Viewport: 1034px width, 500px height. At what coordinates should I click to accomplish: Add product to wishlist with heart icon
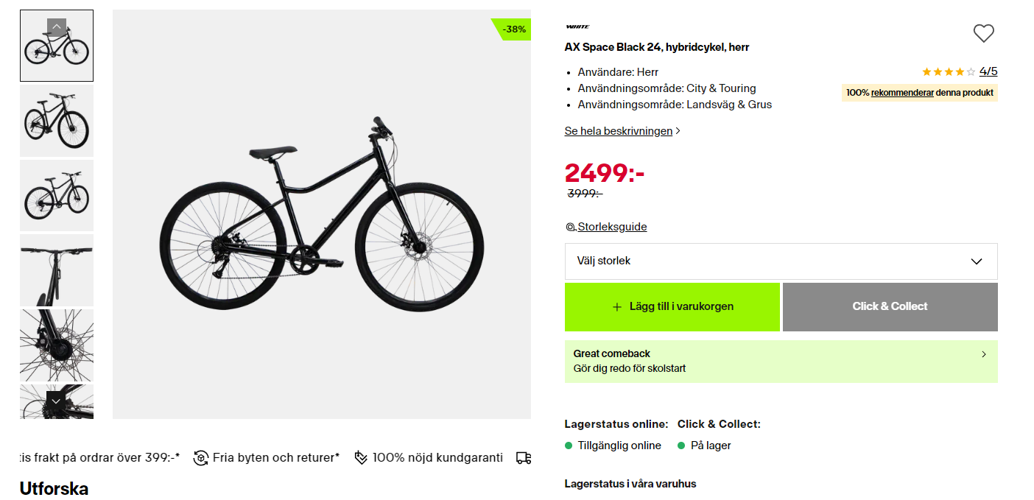click(983, 33)
